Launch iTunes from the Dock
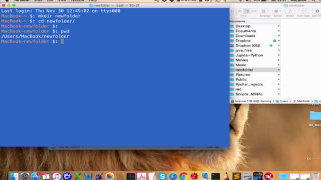 [57, 176]
